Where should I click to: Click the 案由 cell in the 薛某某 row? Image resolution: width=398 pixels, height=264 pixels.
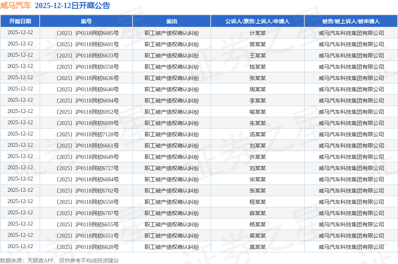171,213
